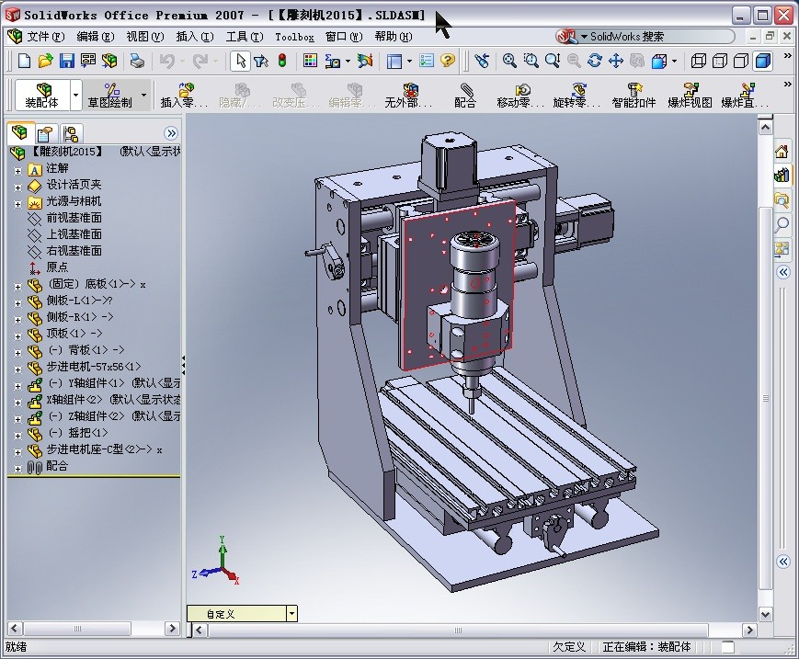Select the 前视基准面 plane
Screen dimensions: 799x659
tap(74, 218)
